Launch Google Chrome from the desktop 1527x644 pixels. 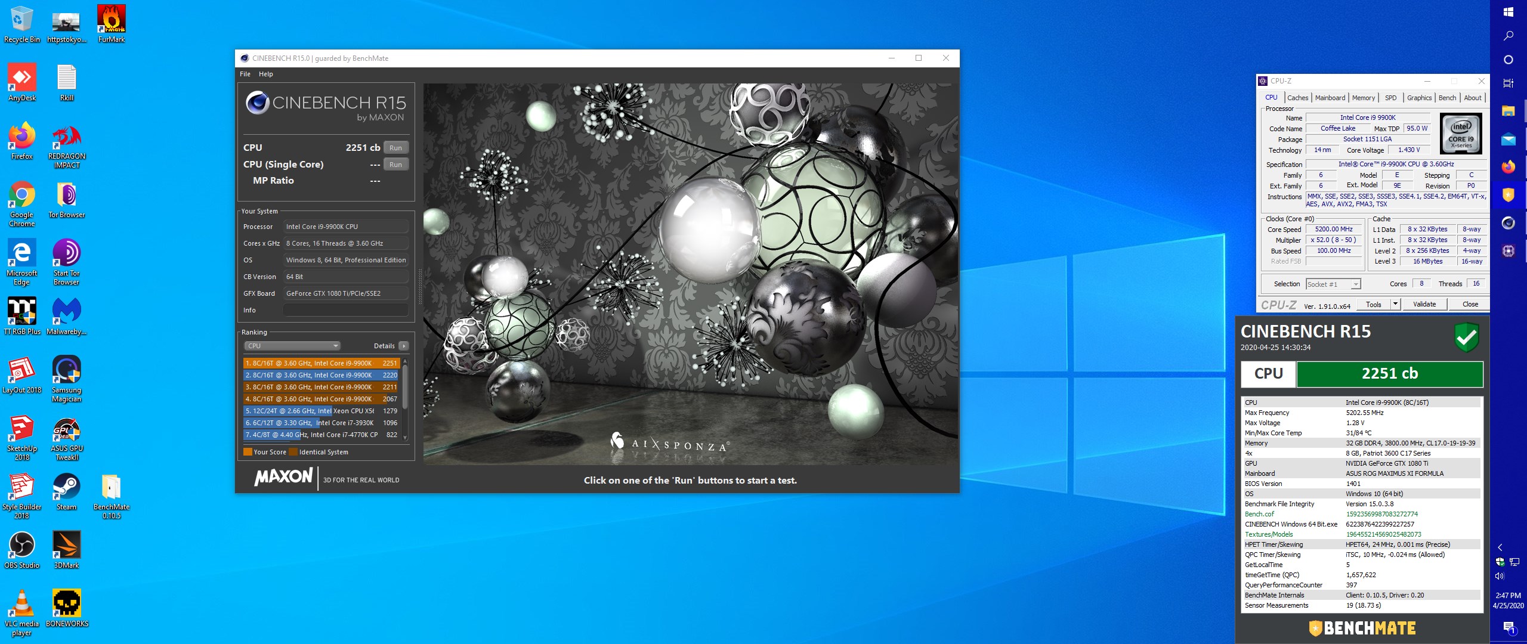pyautogui.click(x=21, y=203)
